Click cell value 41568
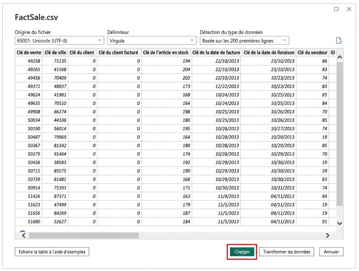The width and height of the screenshot is (359, 271). [x=60, y=69]
